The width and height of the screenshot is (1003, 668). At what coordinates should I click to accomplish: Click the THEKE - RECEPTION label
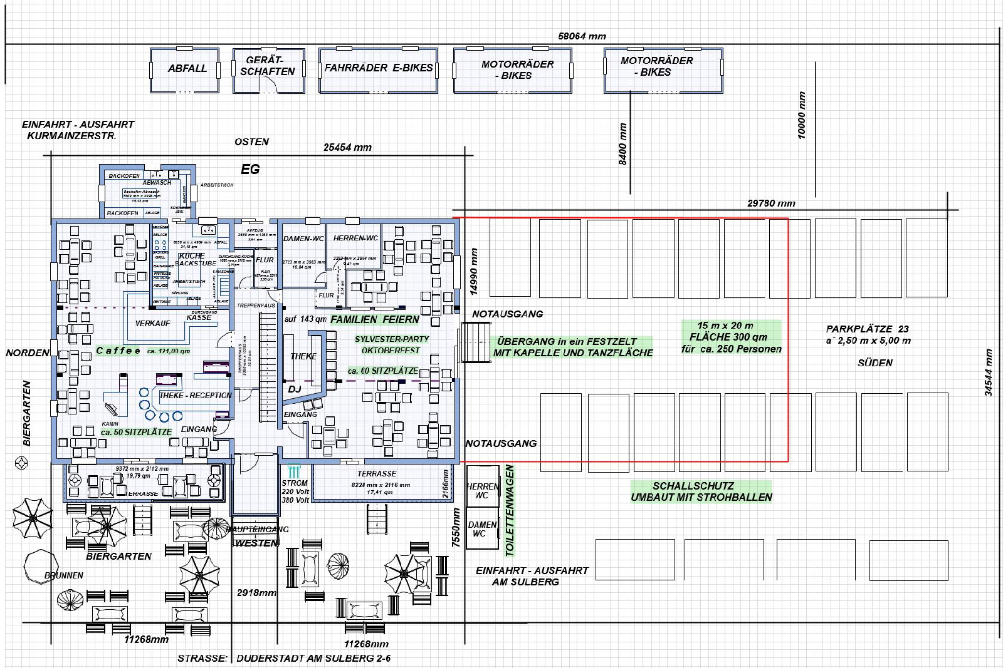pyautogui.click(x=195, y=396)
